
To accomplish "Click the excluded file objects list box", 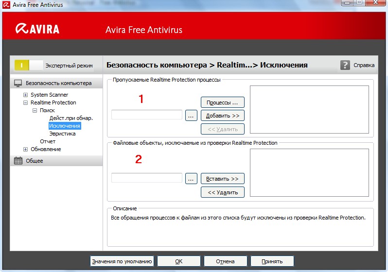I will (x=309, y=172).
